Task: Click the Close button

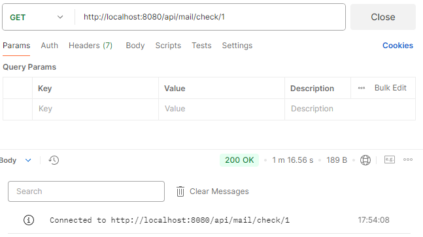Action: (383, 17)
